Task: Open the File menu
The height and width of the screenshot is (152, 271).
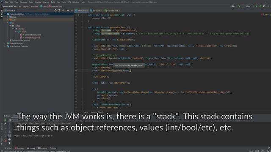Action: coord(6,2)
